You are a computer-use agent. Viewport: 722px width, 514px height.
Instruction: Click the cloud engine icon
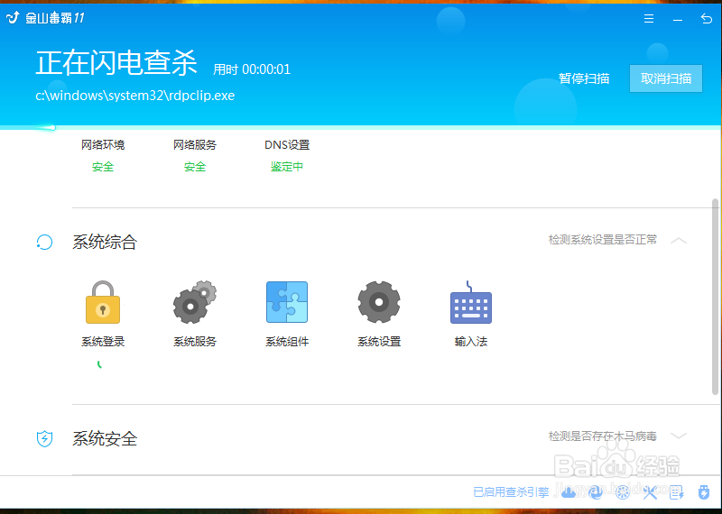pos(569,492)
